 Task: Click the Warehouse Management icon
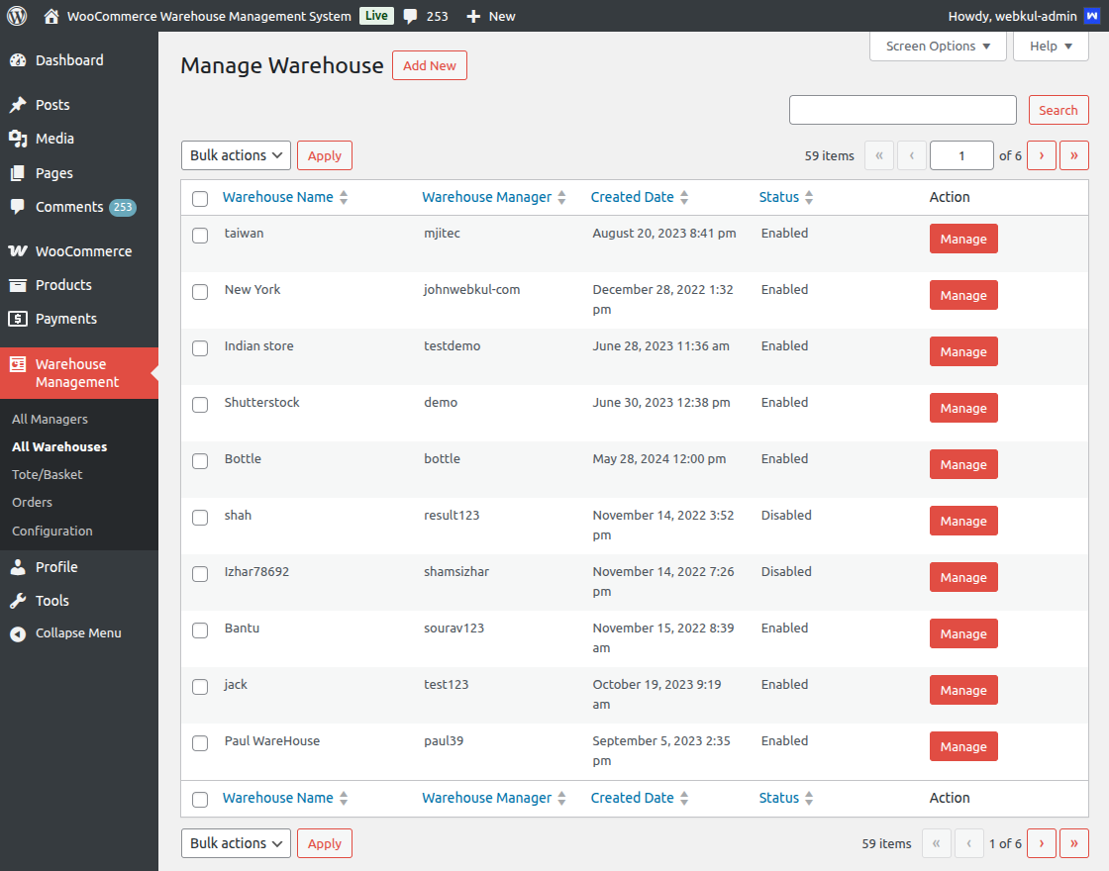[x=18, y=364]
